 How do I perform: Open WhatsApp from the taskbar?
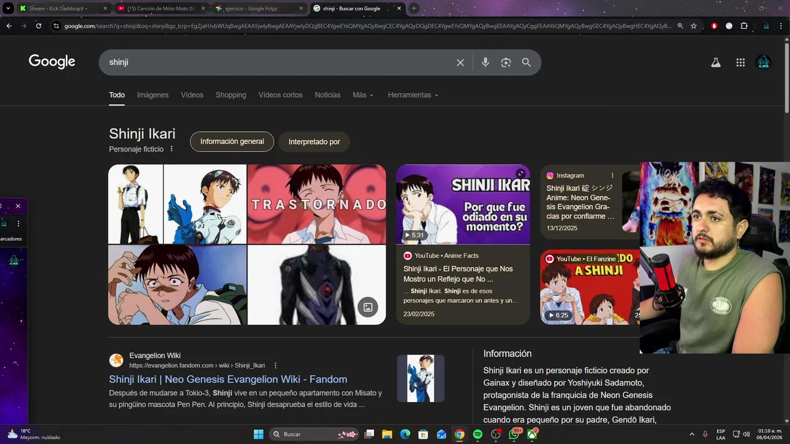[514, 434]
